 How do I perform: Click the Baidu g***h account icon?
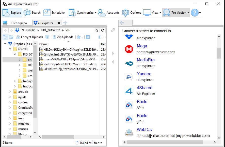pos(129,119)
